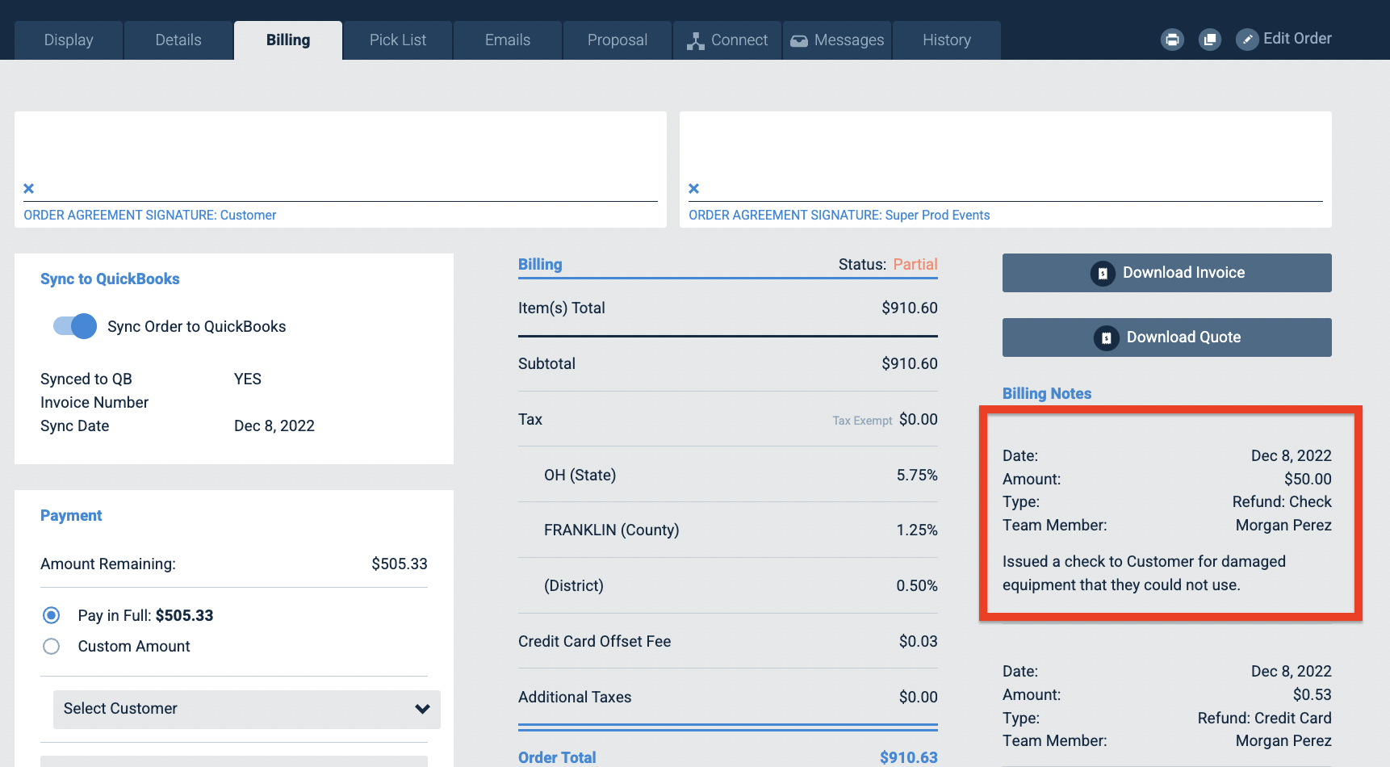Click the document icon on Download Quote

1105,337
